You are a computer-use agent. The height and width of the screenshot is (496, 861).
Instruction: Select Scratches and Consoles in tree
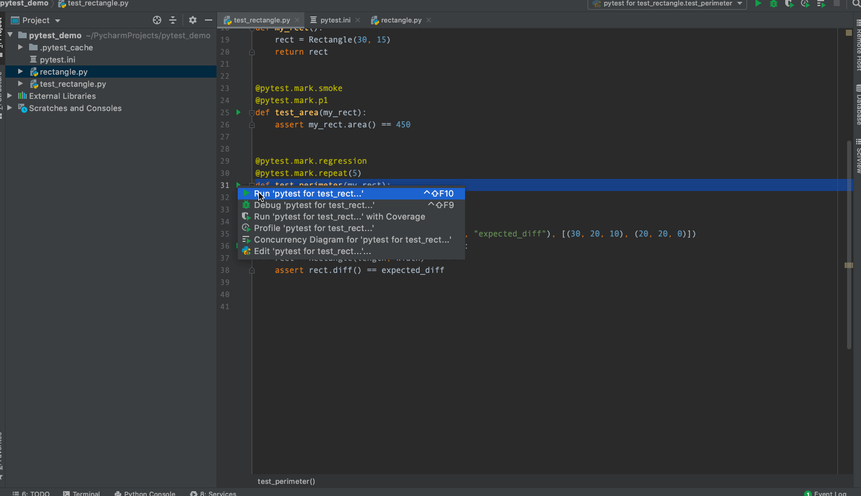pos(75,108)
